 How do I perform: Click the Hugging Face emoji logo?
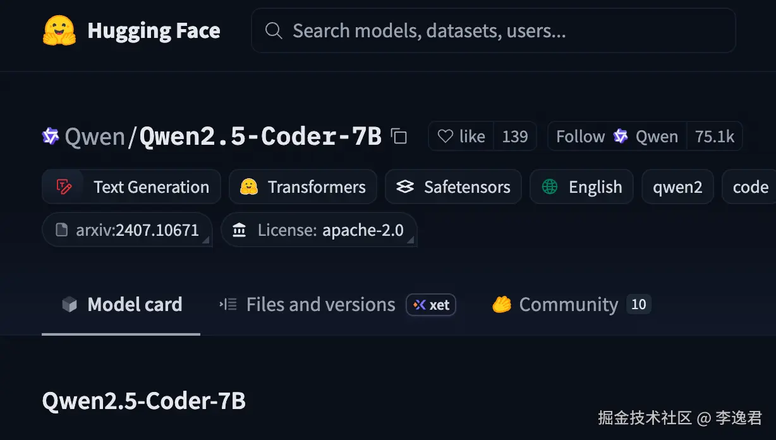[59, 30]
